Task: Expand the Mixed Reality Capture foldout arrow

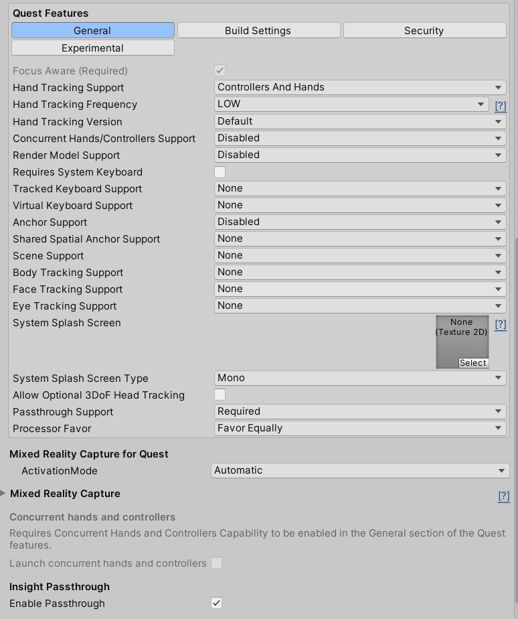Action: point(3,493)
